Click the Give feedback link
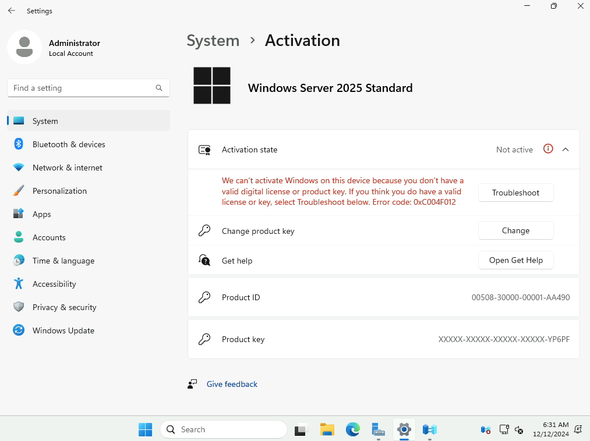 click(x=232, y=384)
